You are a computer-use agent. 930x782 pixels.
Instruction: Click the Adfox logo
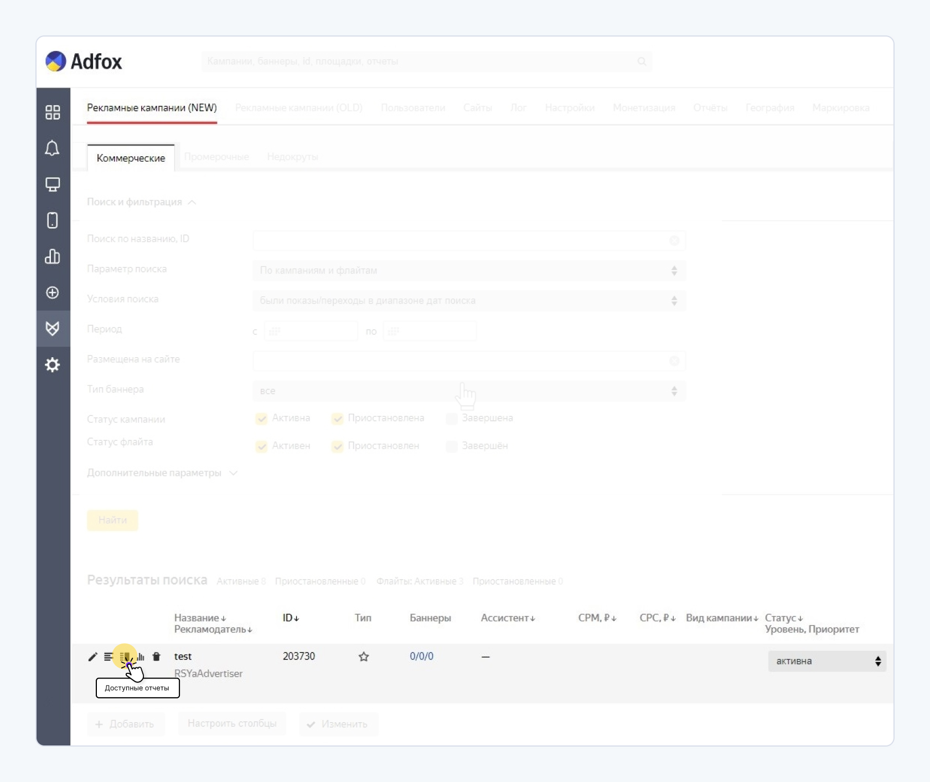point(84,61)
